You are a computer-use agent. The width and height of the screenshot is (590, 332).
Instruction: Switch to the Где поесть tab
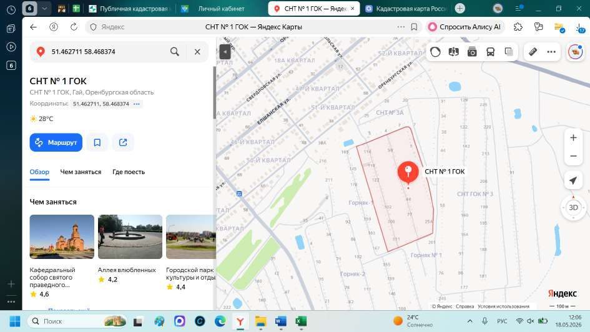pos(129,172)
